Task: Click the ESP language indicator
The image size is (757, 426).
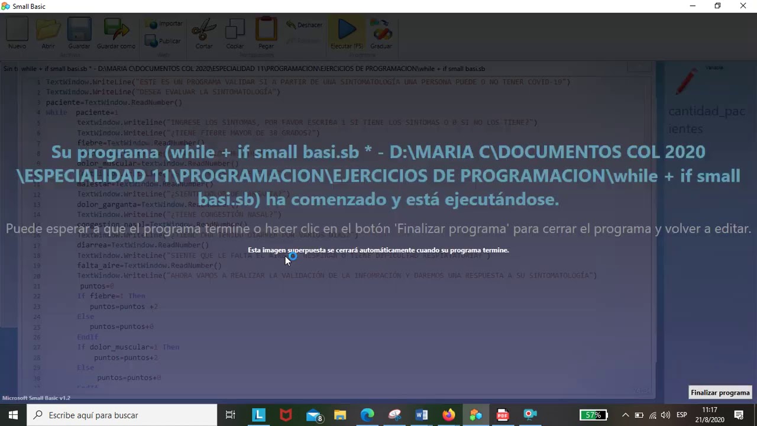Action: pyautogui.click(x=682, y=415)
